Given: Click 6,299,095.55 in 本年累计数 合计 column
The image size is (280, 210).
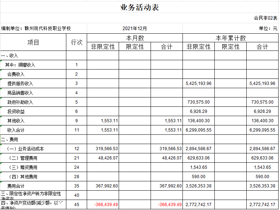Looking at the screenshot, I should (x=262, y=130).
